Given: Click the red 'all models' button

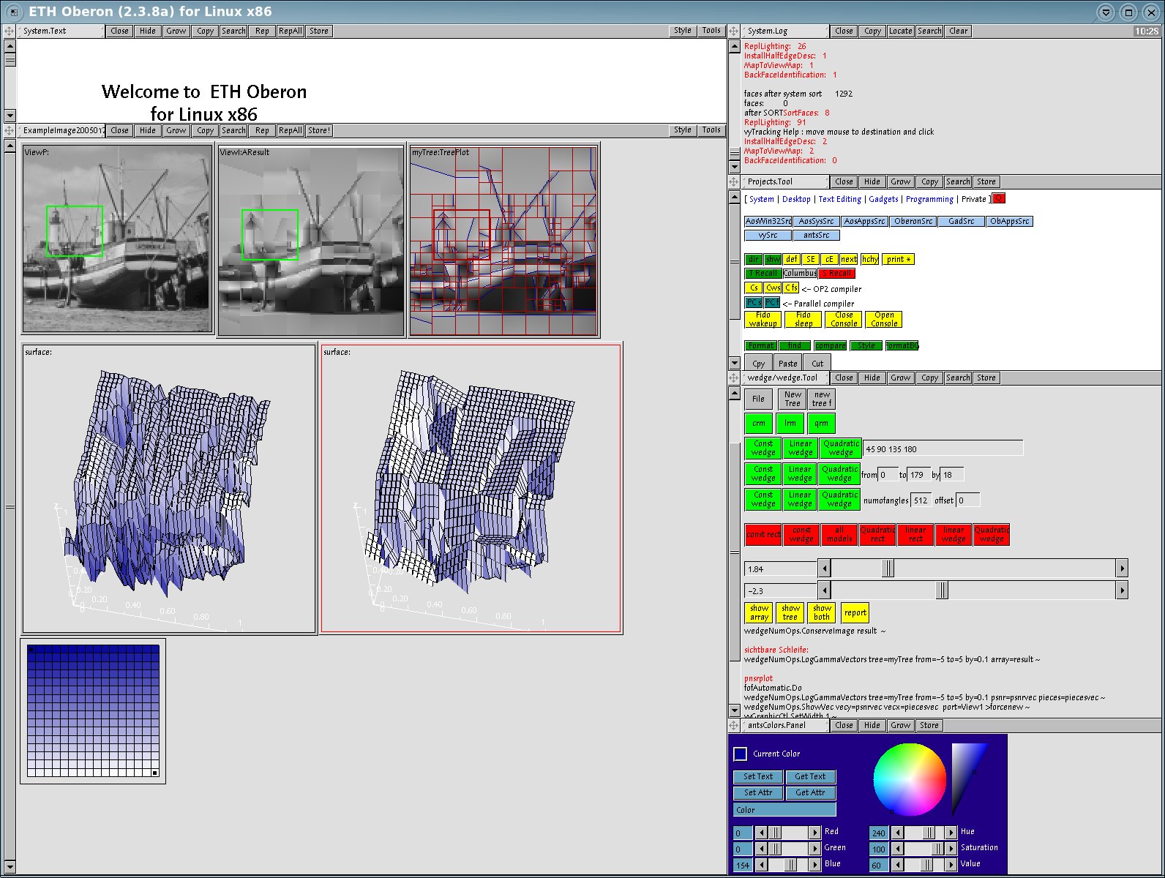Looking at the screenshot, I should click(839, 535).
